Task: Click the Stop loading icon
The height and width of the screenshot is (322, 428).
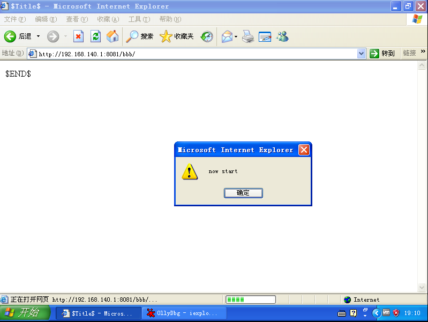Action: [x=78, y=36]
